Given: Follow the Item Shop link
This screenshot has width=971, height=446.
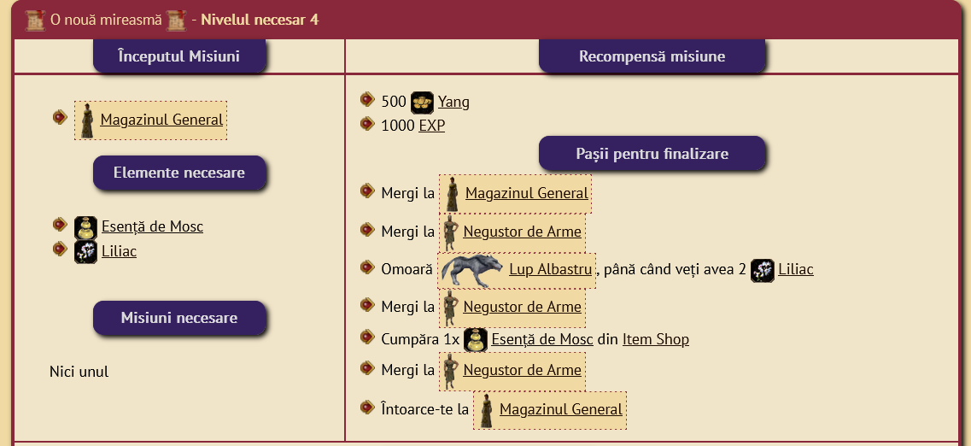Looking at the screenshot, I should [x=655, y=340].
